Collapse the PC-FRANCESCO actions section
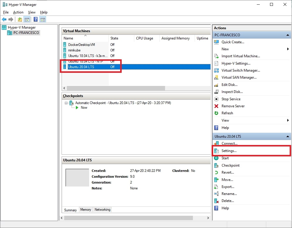The image size is (292, 228). coord(288,35)
